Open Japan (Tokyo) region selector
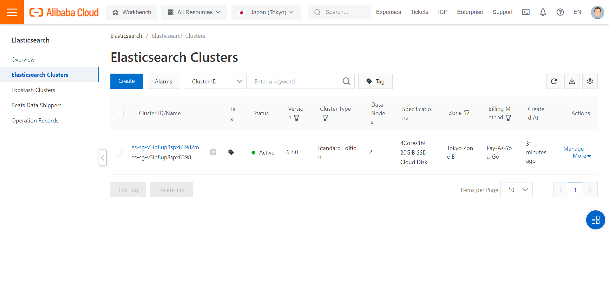 coord(266,12)
